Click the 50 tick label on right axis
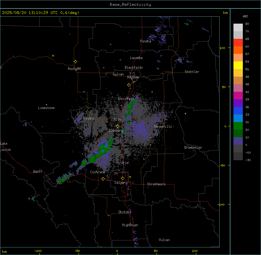 pos(224,87)
